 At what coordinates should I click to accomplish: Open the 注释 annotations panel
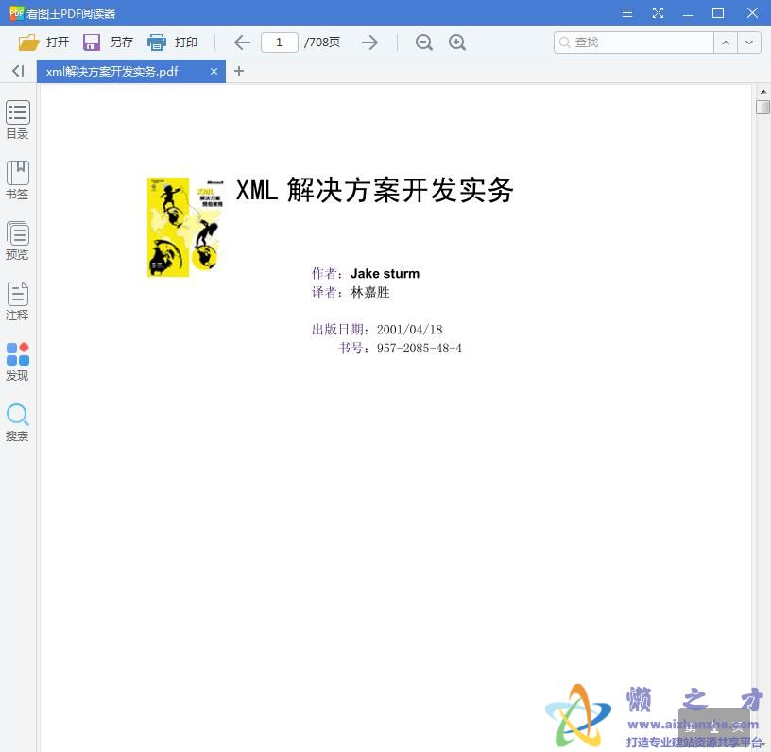(x=17, y=300)
